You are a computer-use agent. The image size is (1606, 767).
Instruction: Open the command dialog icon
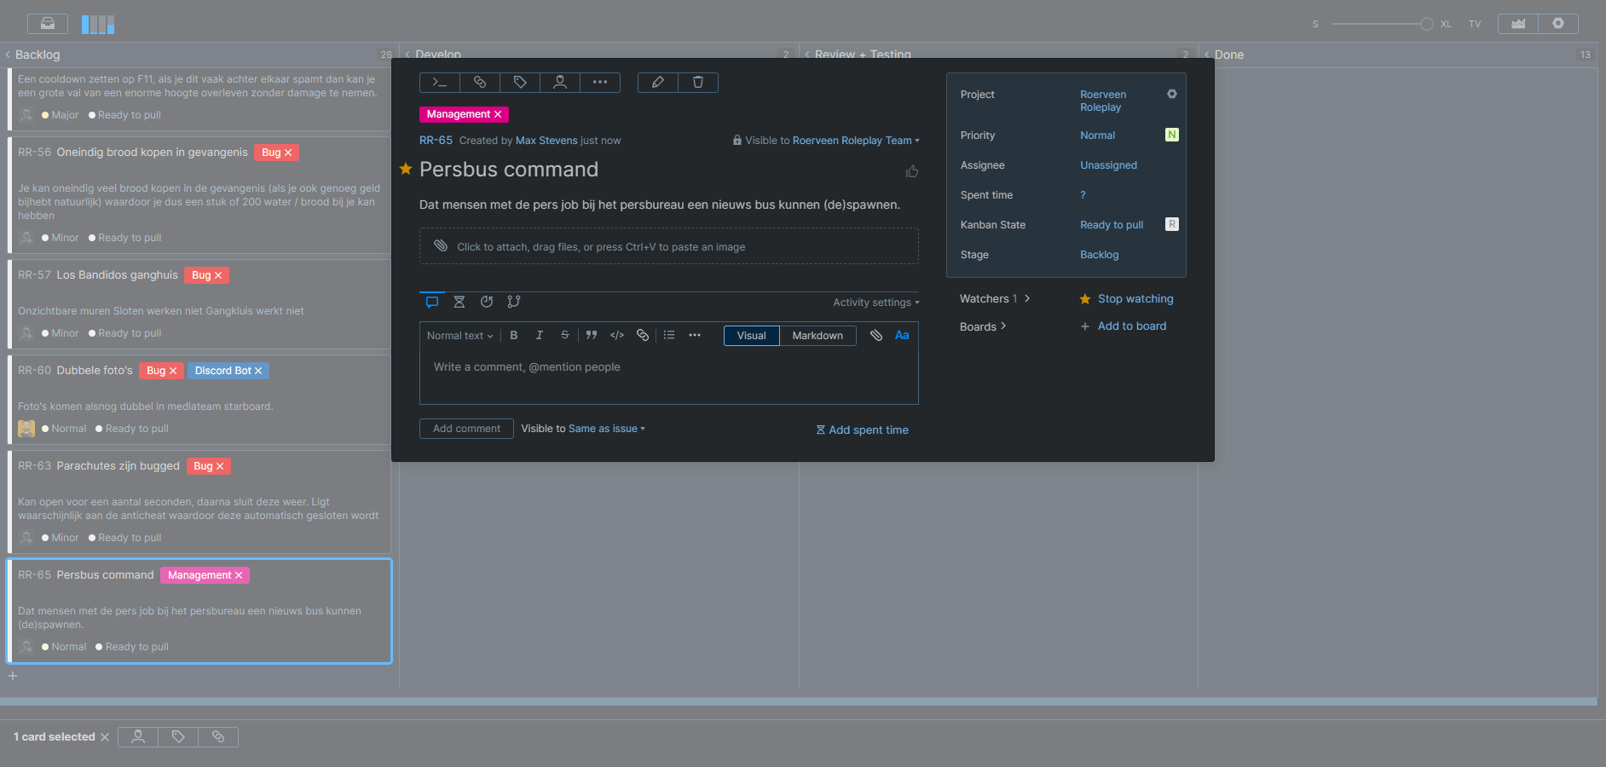(440, 83)
